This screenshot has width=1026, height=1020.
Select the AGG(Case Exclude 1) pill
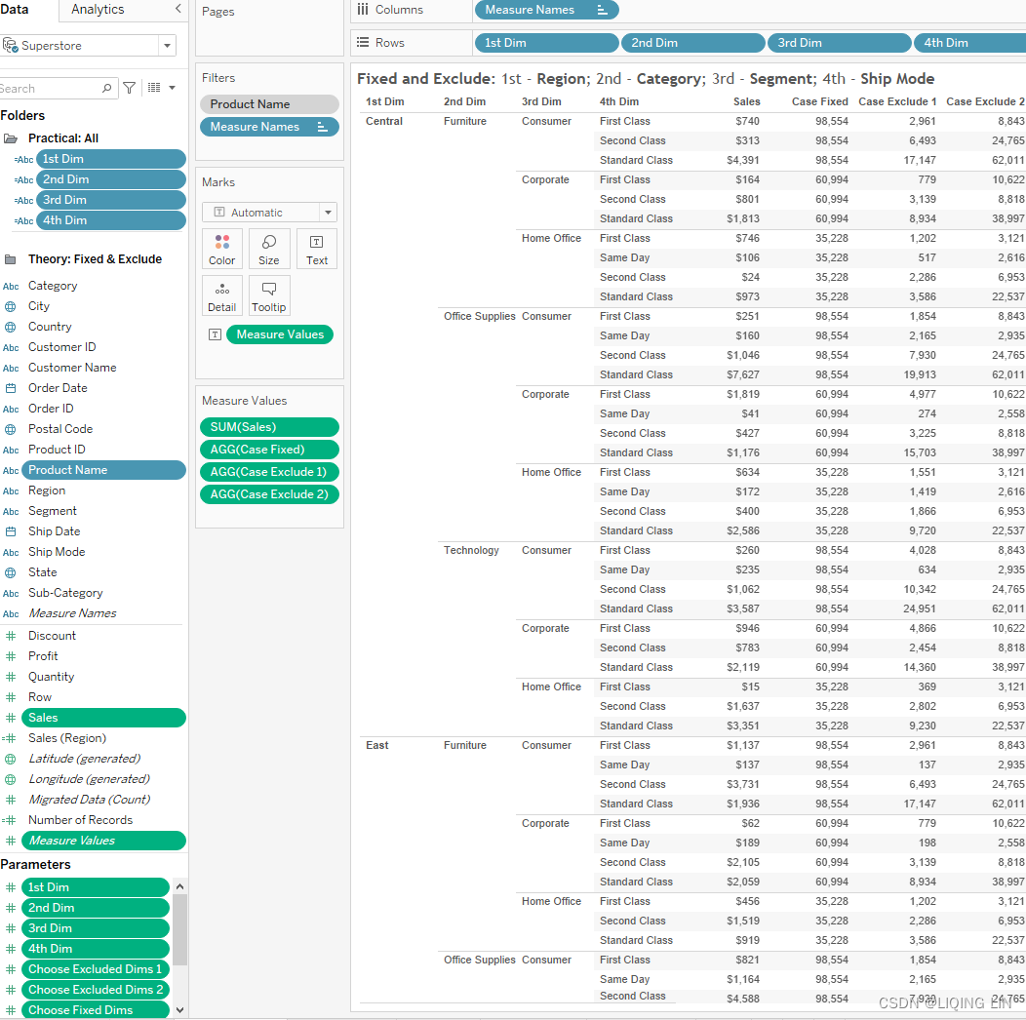click(x=269, y=472)
